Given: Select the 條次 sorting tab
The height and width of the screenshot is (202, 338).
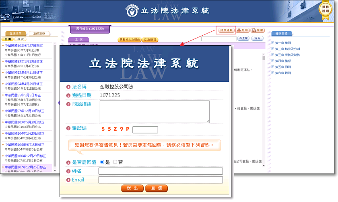Looking at the screenshot, I should click(20, 39).
